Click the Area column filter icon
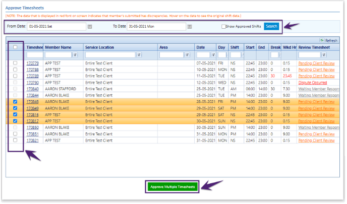Viewport: 347px width, 204px height. pos(187,55)
